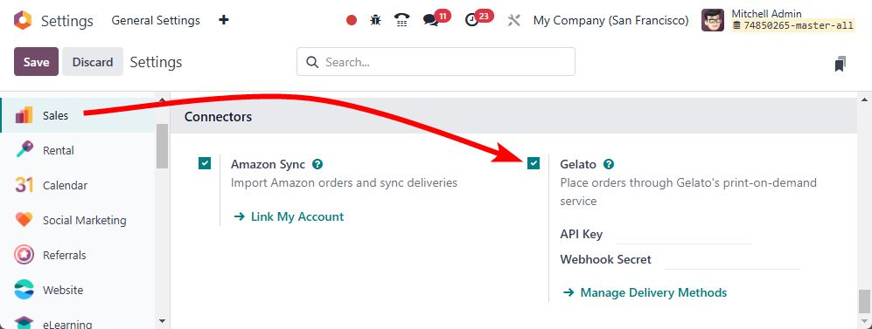Image resolution: width=872 pixels, height=329 pixels.
Task: Click the Settings app title in navbar
Action: [x=67, y=21]
